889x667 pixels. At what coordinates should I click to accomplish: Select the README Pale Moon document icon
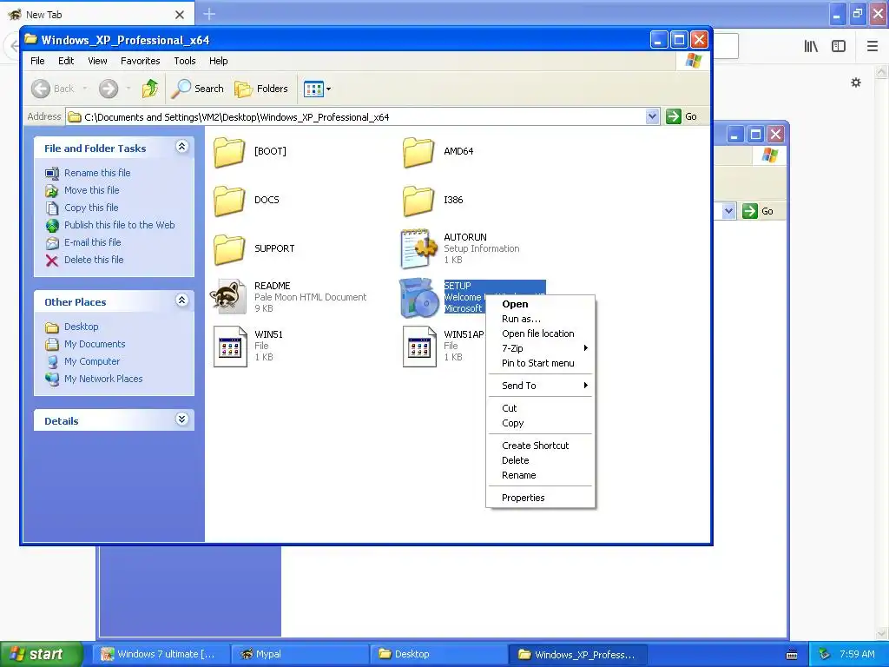[x=229, y=297]
